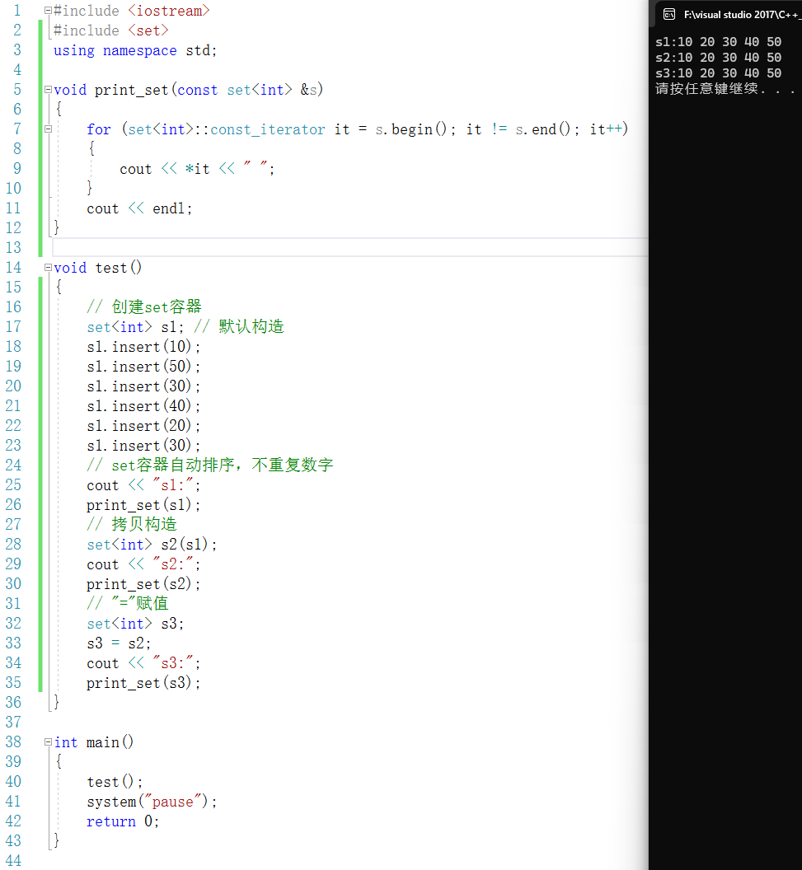Click the comment '// 拷贝构造'

coord(132,524)
